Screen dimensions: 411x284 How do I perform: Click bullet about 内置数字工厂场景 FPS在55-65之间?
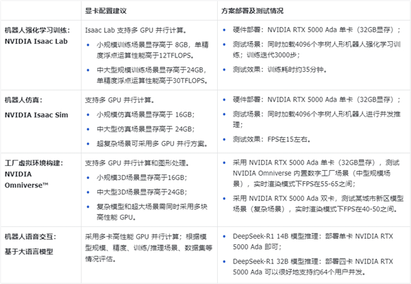pos(316,174)
